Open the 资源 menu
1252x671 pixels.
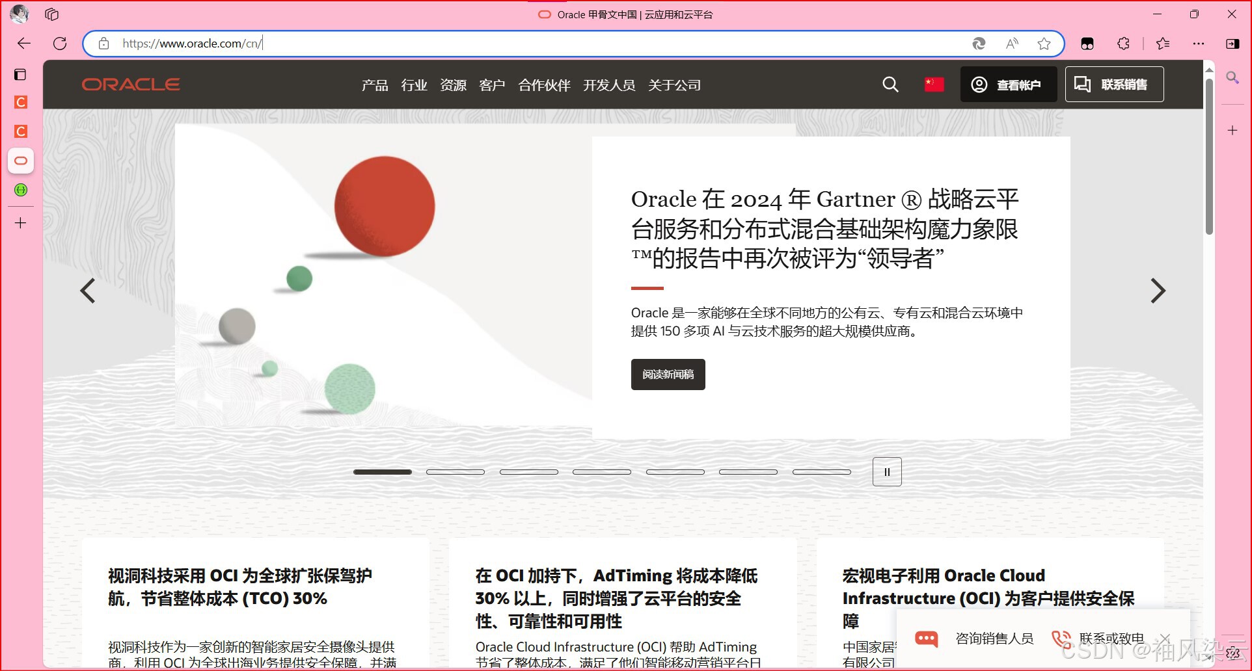pyautogui.click(x=453, y=85)
